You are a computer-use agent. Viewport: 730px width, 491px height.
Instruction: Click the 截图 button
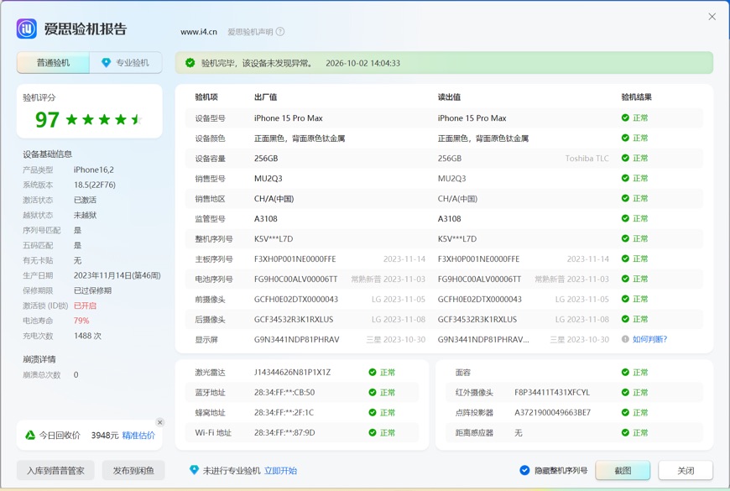tap(623, 471)
